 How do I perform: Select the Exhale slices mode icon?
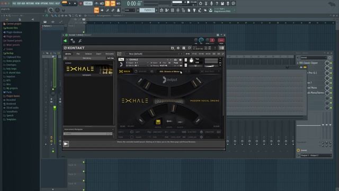tap(180, 122)
